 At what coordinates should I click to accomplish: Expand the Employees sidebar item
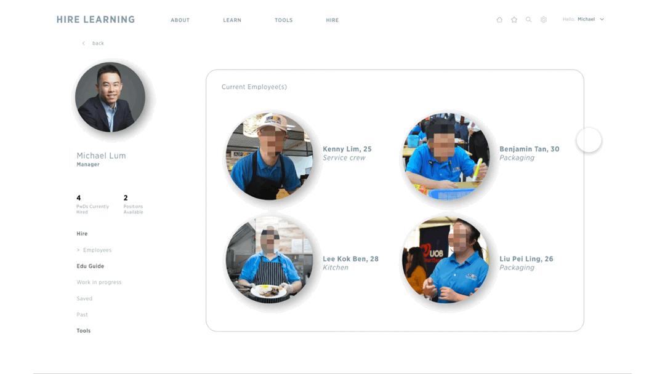tap(94, 250)
